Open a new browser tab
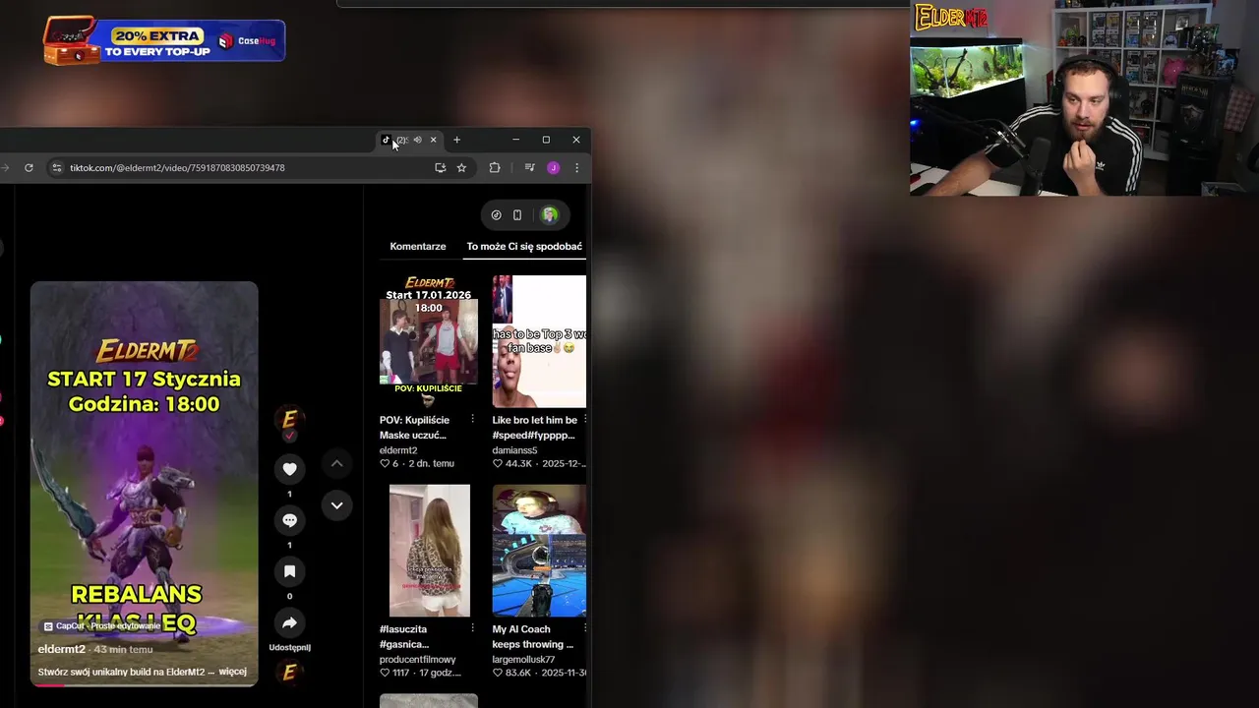The image size is (1259, 708). coord(456,140)
